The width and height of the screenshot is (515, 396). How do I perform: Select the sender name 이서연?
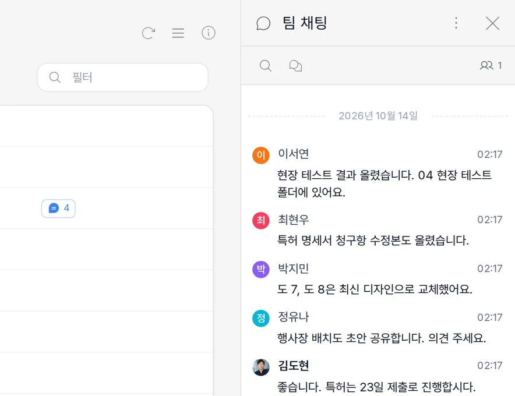pyautogui.click(x=293, y=154)
